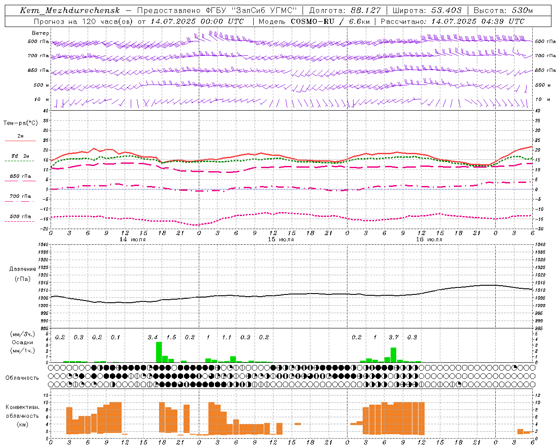Click the (гПа) unit label under Давление

tap(23, 279)
